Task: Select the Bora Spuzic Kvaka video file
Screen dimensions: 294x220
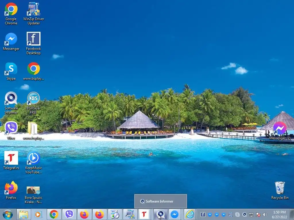Action: click(34, 195)
